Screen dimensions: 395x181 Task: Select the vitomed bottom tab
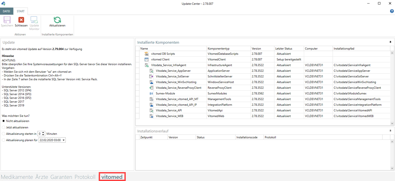pos(112,177)
